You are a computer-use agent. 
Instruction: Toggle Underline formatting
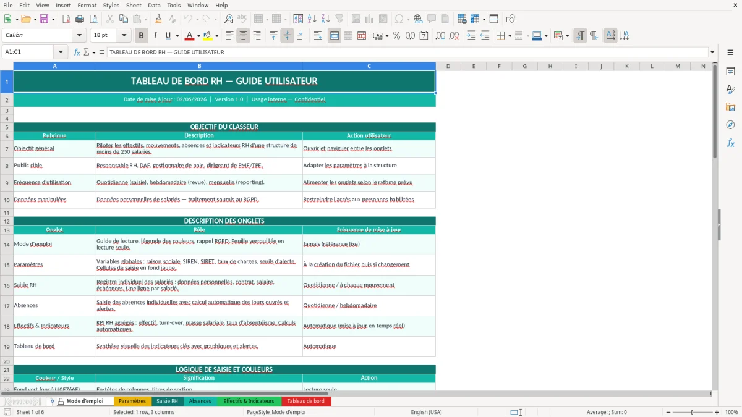tap(168, 36)
